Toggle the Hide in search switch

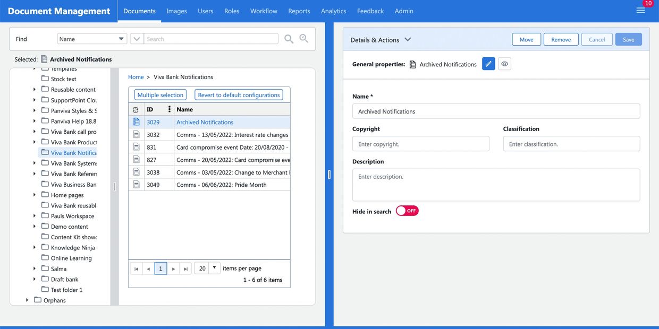[407, 211]
